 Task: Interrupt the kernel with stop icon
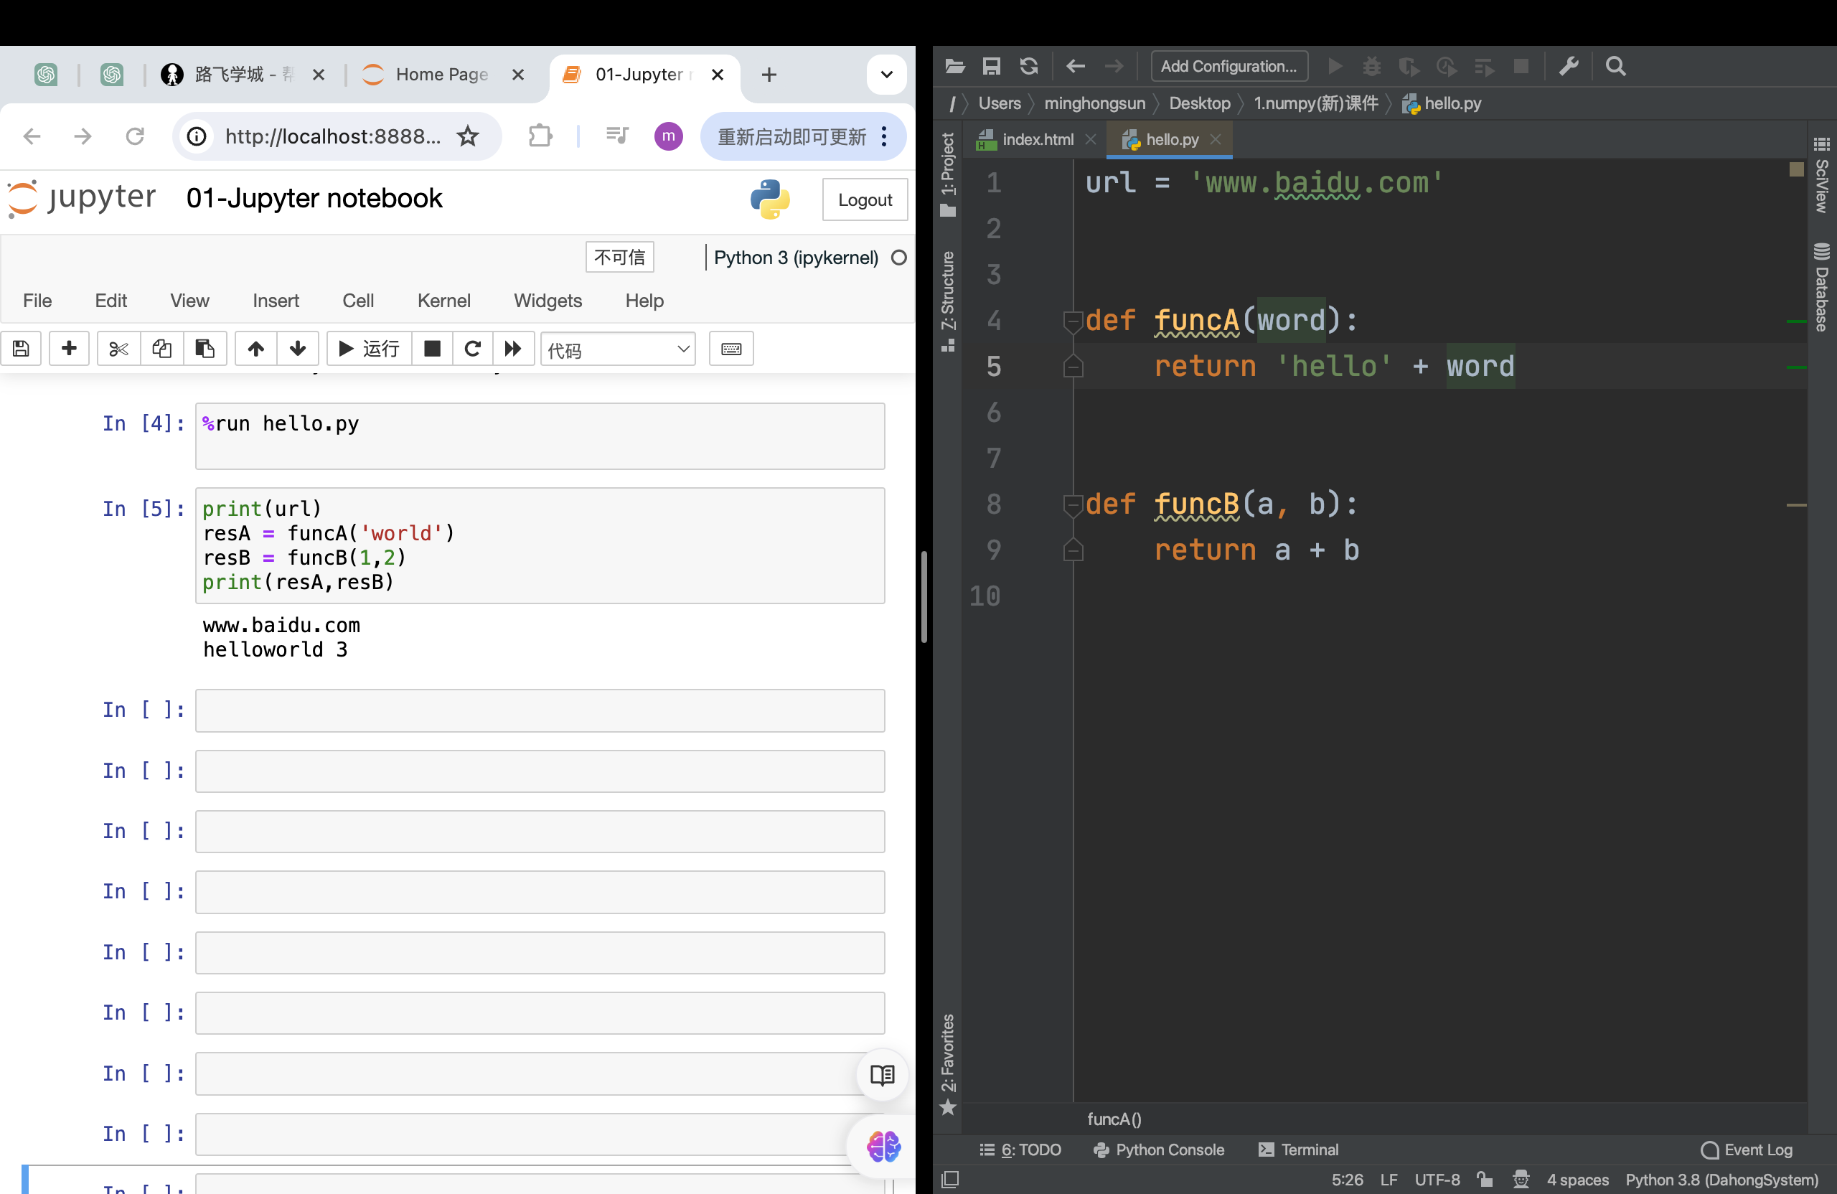tap(432, 349)
